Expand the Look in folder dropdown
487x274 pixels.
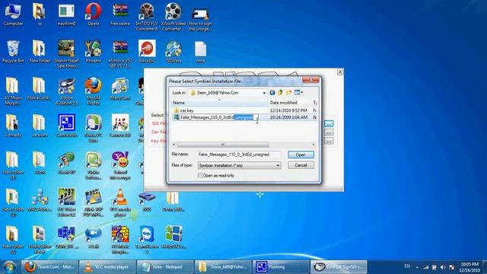pyautogui.click(x=264, y=93)
